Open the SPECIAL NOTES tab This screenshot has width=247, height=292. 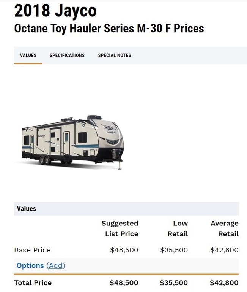click(x=115, y=55)
